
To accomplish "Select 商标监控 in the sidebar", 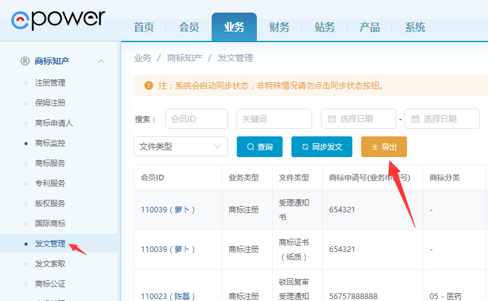I will pyautogui.click(x=50, y=143).
